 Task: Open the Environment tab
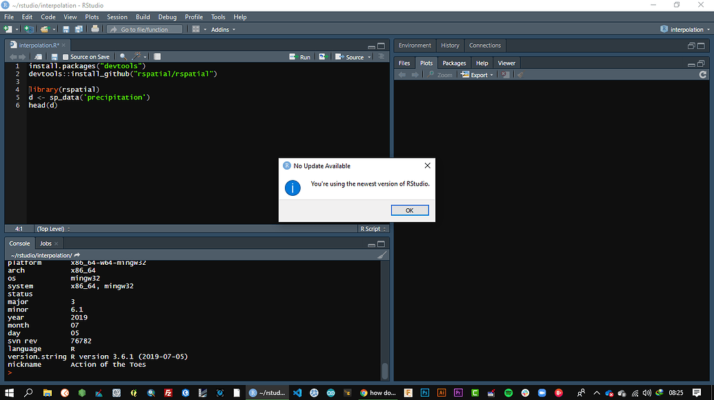click(415, 46)
